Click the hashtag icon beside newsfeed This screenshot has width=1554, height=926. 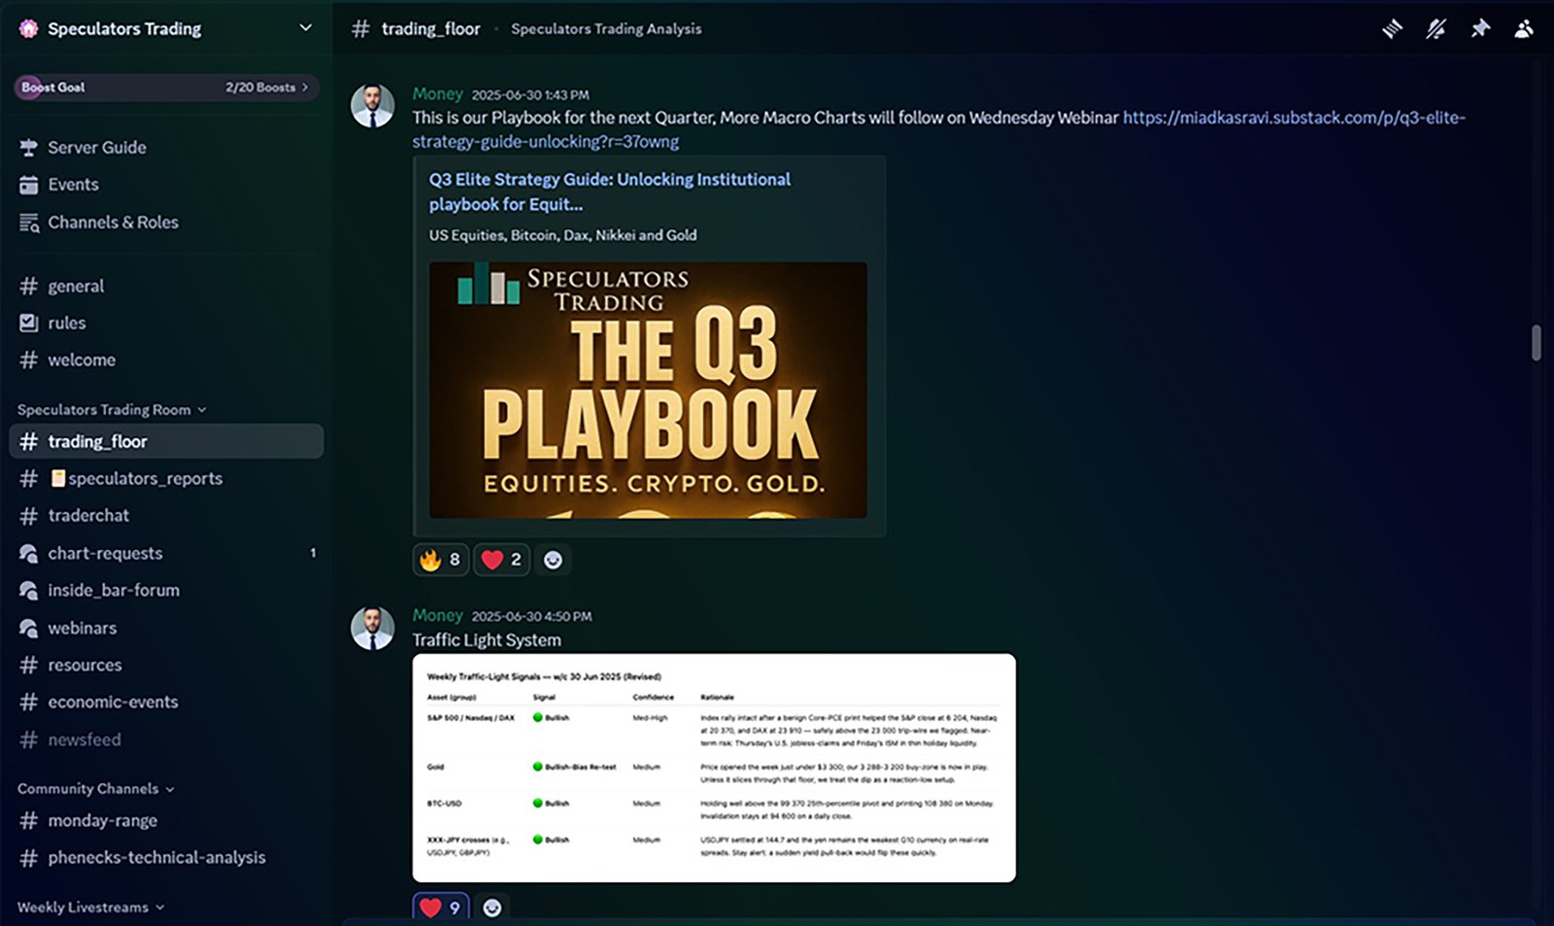point(29,740)
